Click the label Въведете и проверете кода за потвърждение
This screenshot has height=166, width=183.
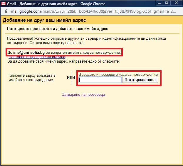(118, 74)
